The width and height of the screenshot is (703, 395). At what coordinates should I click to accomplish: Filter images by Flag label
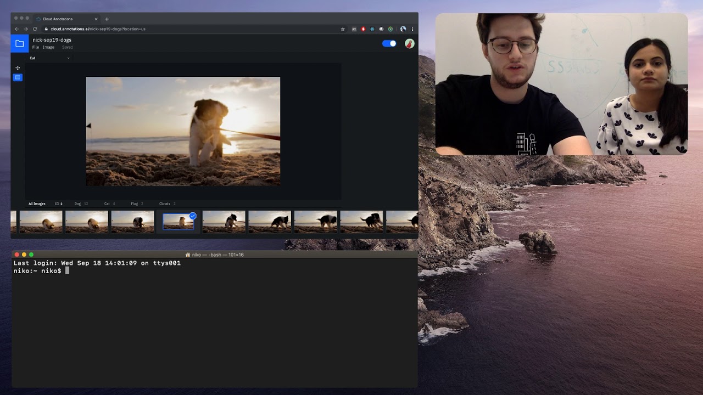[x=135, y=204]
